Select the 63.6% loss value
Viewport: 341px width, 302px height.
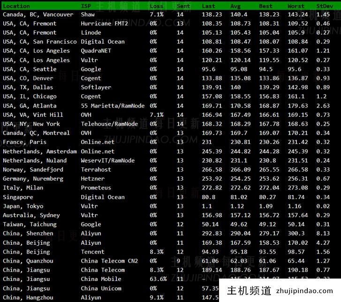157,279
